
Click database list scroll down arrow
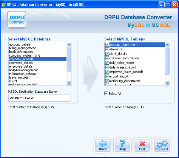tap(69, 83)
